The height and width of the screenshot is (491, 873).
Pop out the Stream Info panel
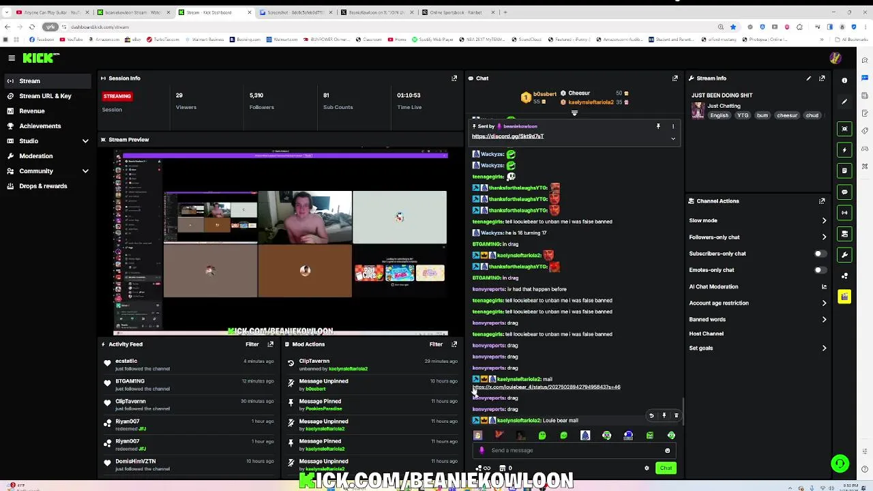[822, 78]
